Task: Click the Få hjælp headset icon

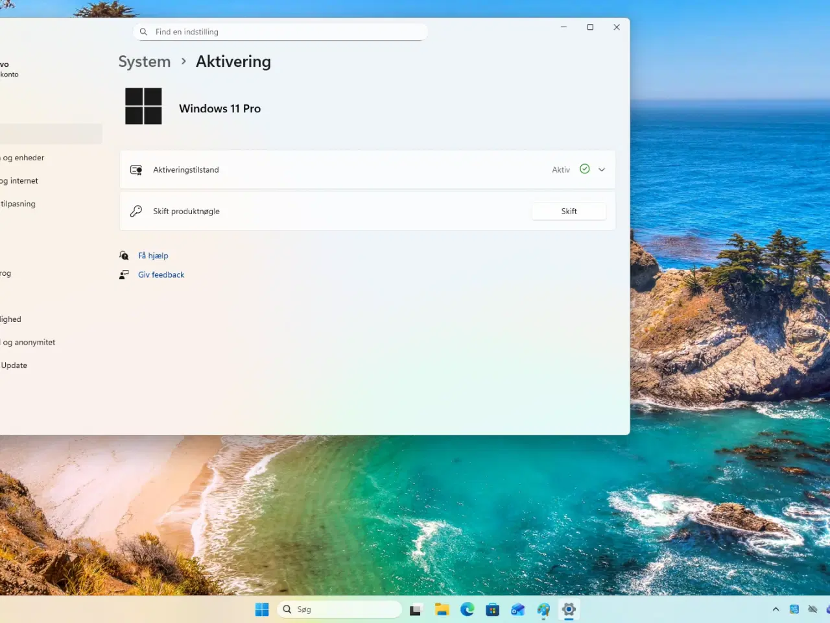Action: coord(124,255)
